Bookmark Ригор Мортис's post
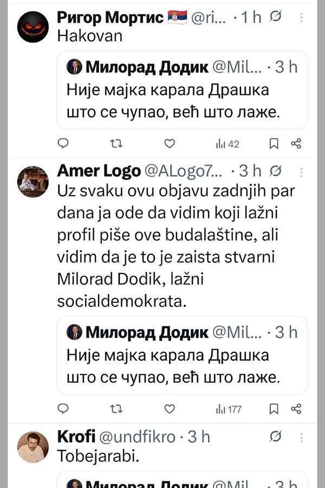The width and height of the screenshot is (325, 488). click(274, 144)
